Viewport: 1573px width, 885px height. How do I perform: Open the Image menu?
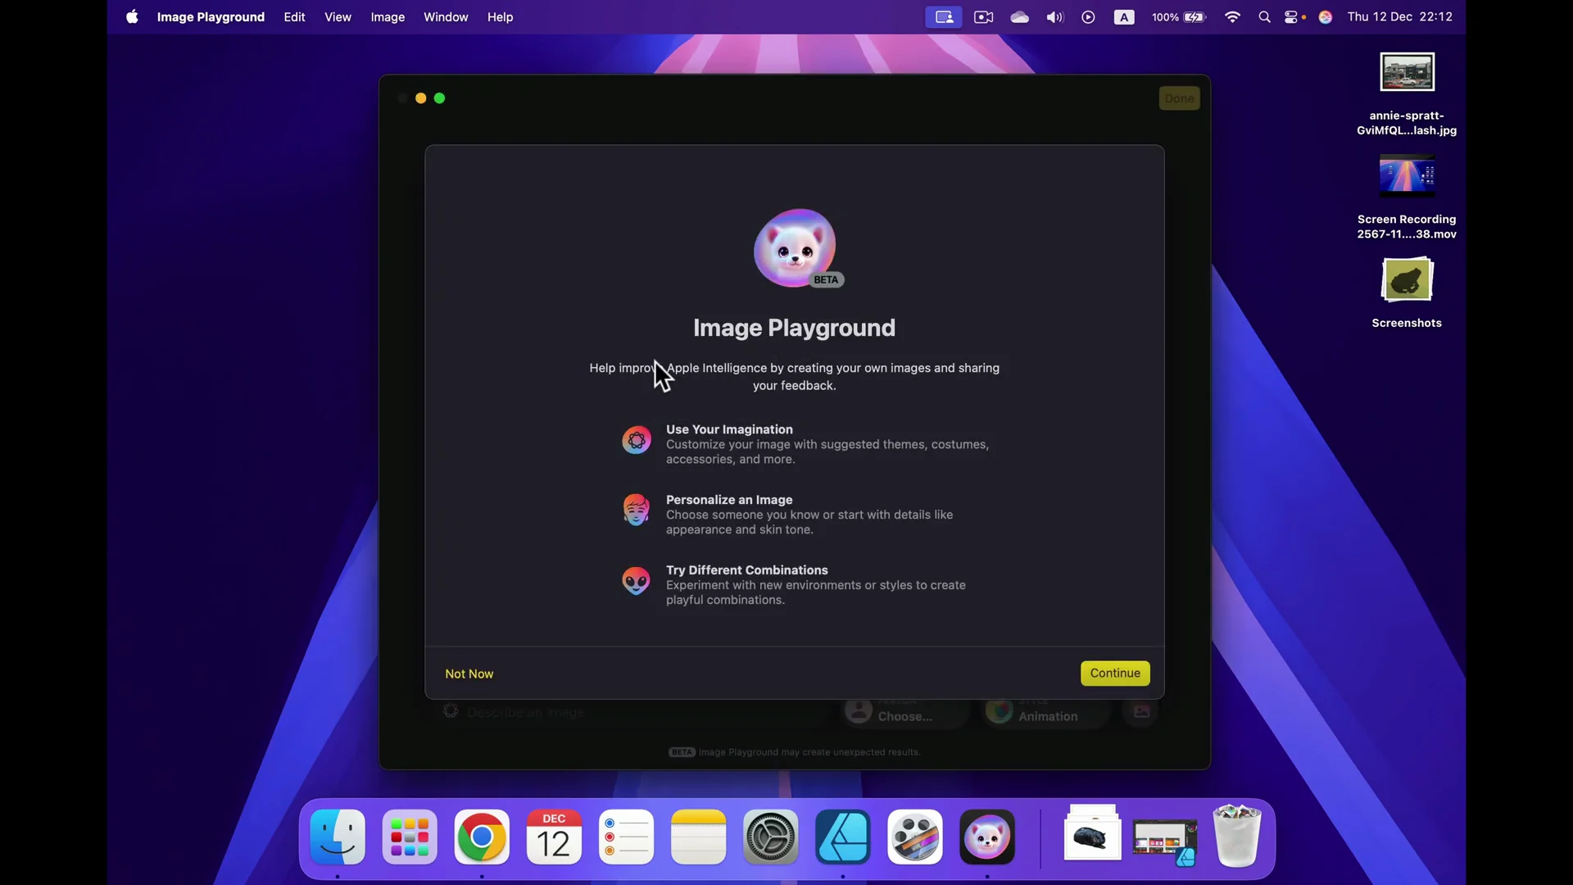pyautogui.click(x=388, y=16)
